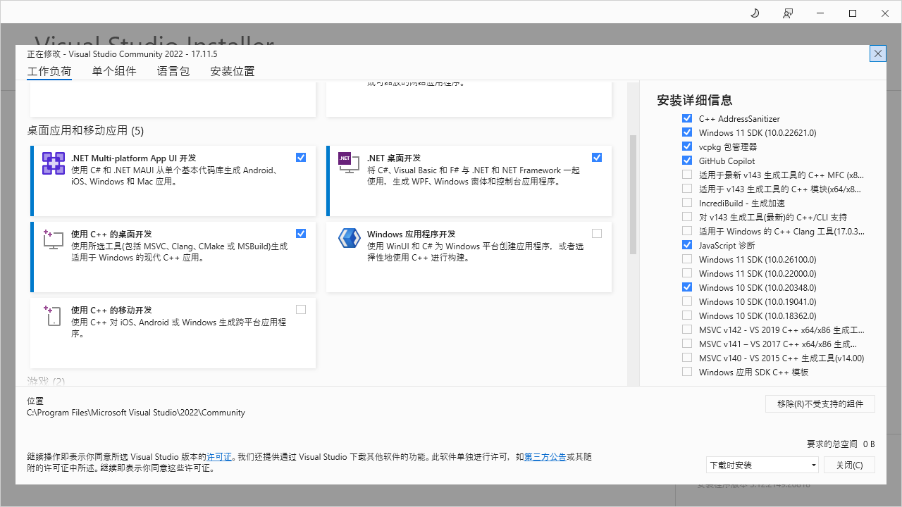Click the 要求的总空间 0 B text
Screen dimensions: 902x507
[841, 444]
